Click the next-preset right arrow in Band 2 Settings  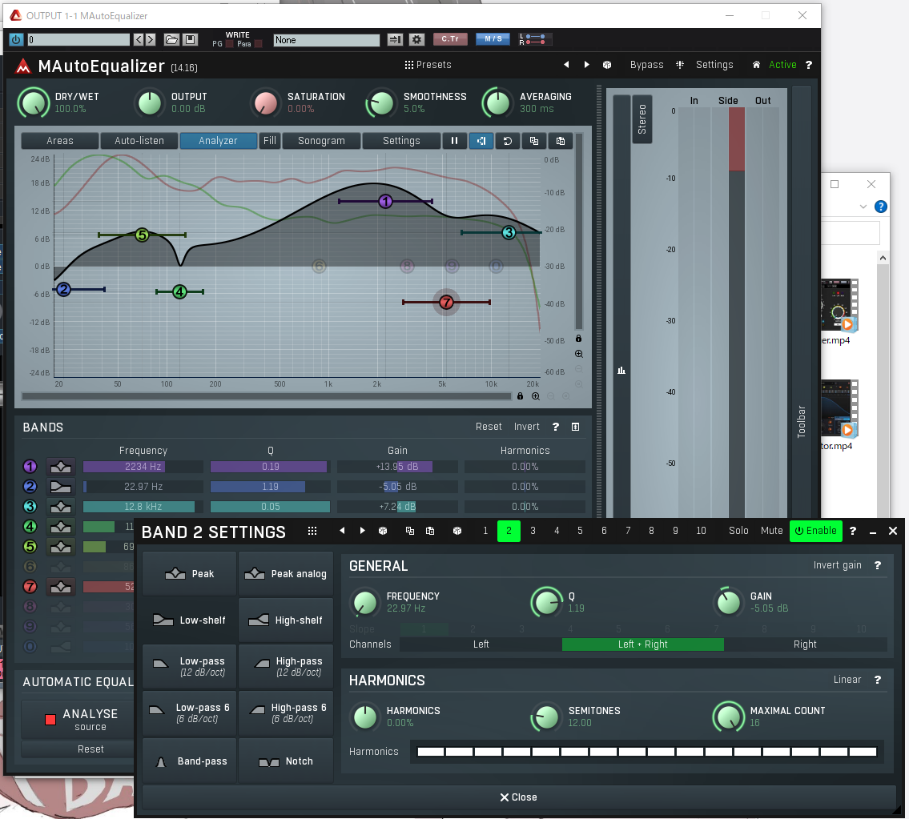[x=362, y=531]
